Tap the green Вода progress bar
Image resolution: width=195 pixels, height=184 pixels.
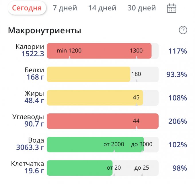(x=95, y=144)
